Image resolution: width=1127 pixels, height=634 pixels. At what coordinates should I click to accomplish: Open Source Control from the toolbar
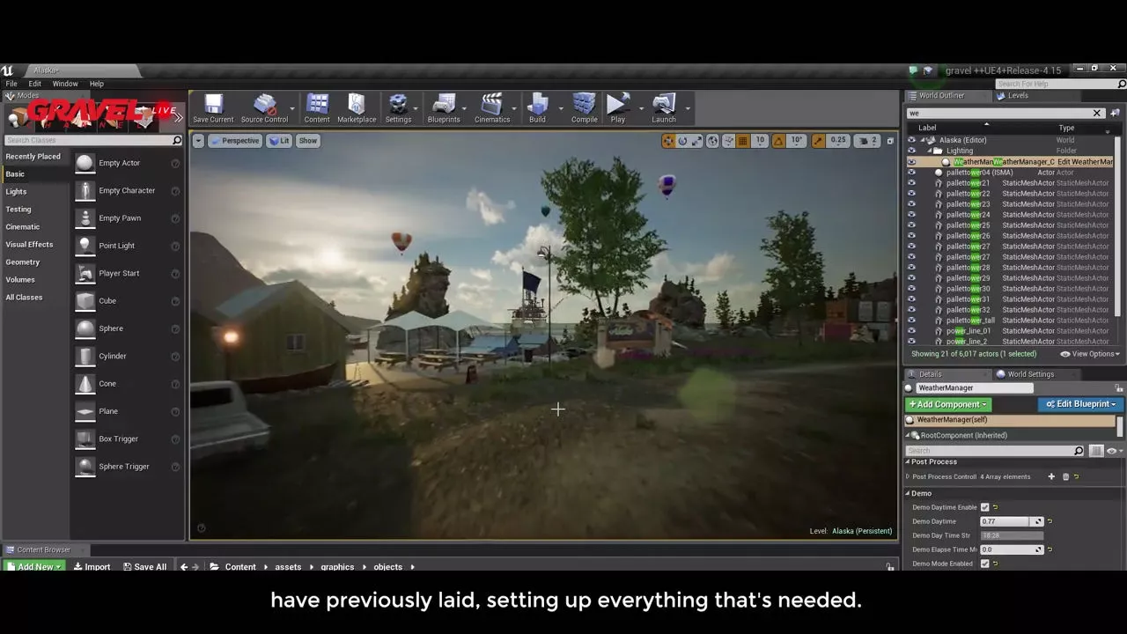264,105
